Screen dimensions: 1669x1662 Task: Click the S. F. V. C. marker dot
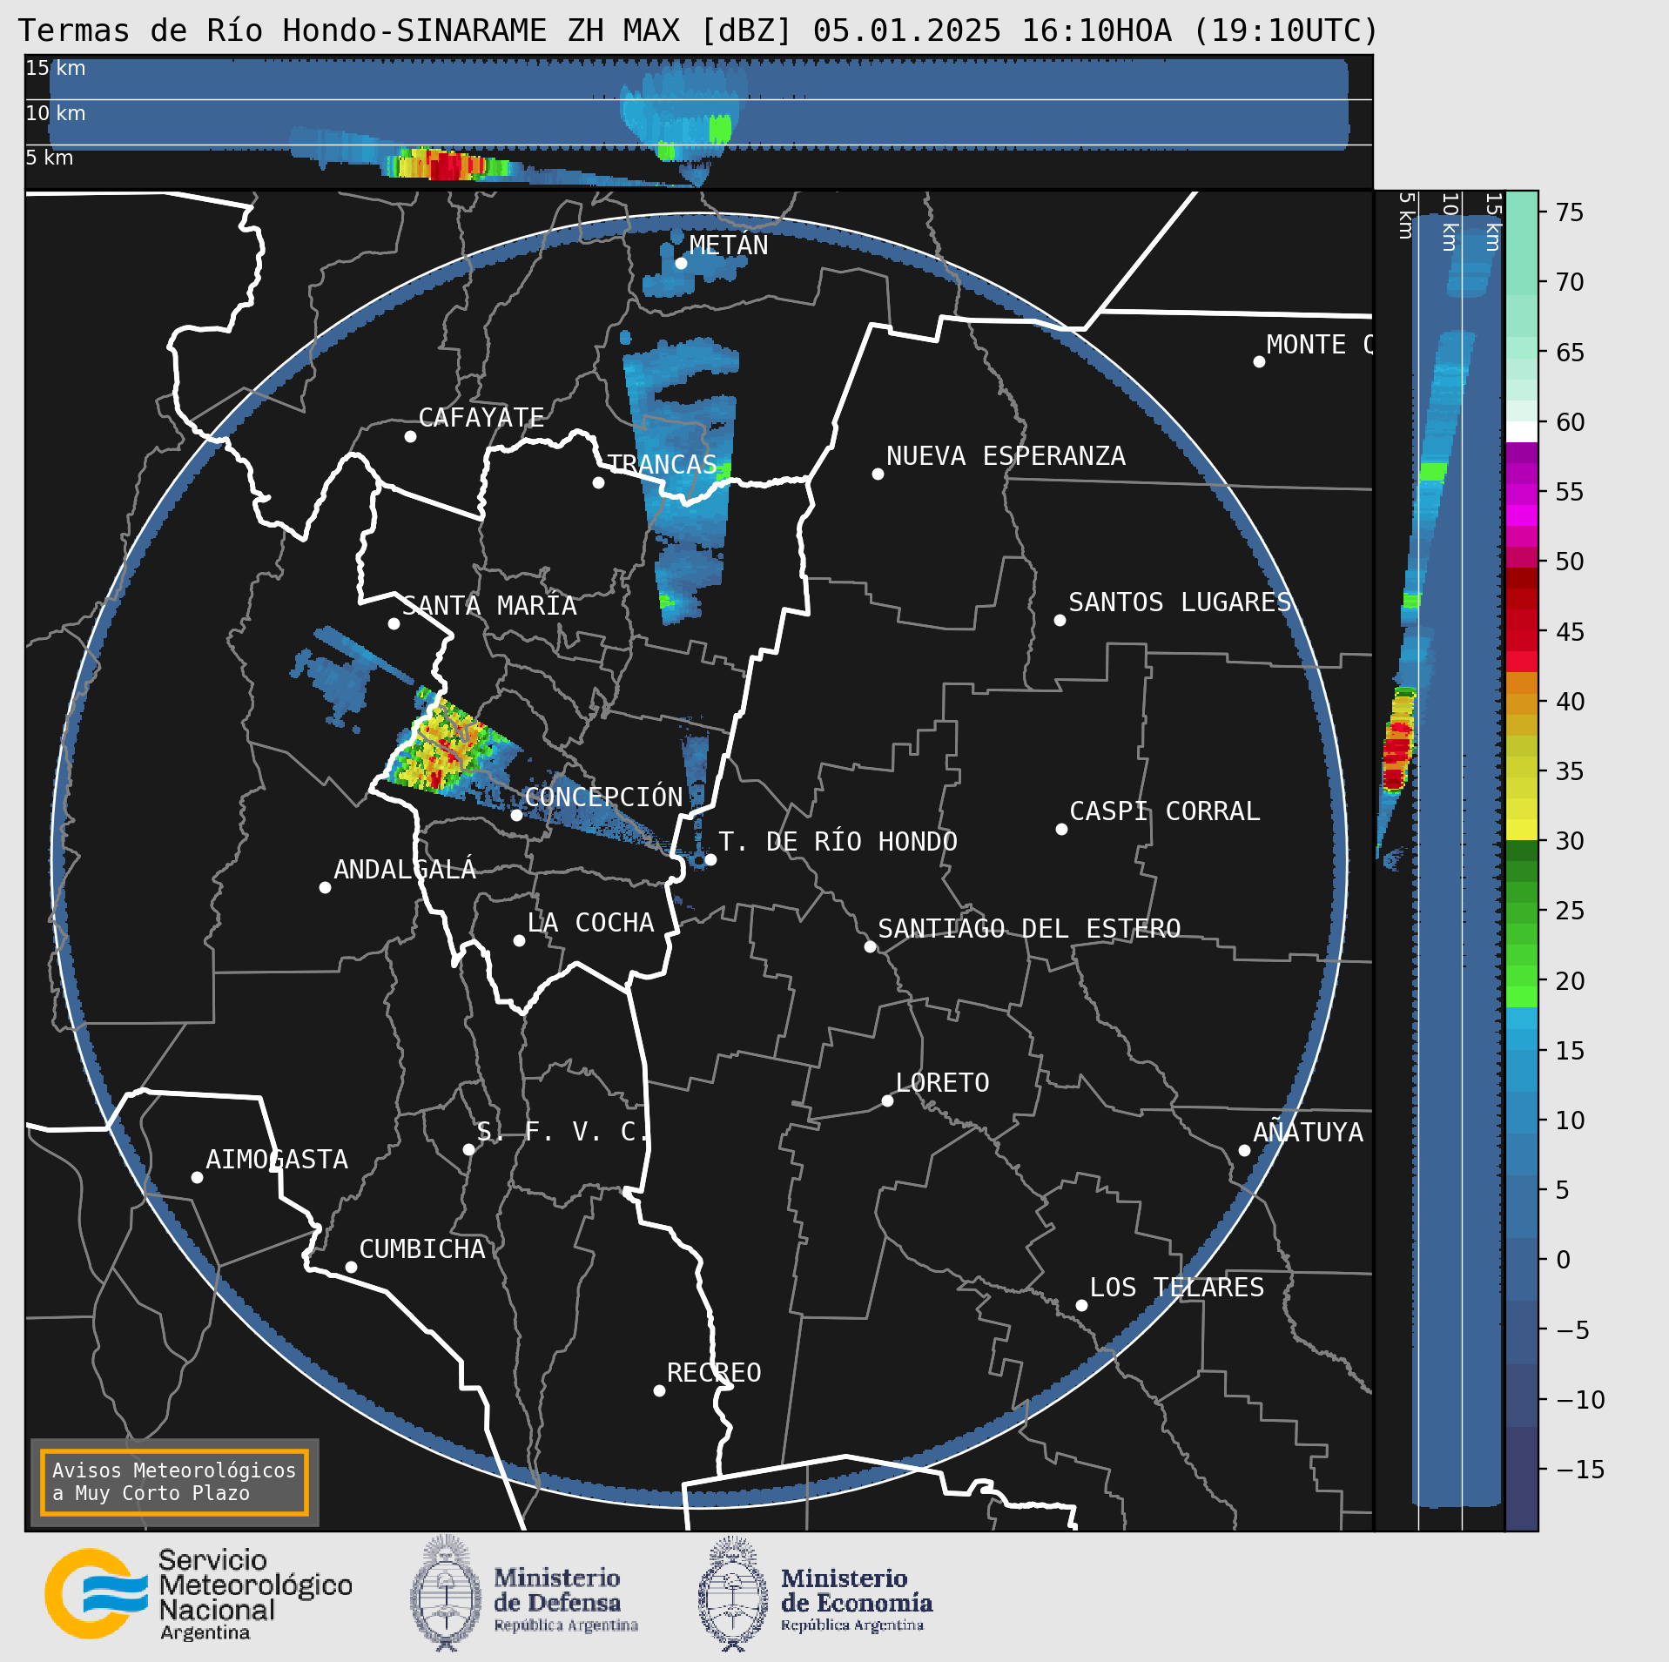[468, 1149]
